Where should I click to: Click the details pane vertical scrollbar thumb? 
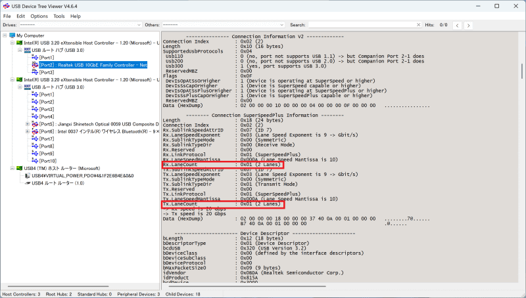point(521,70)
